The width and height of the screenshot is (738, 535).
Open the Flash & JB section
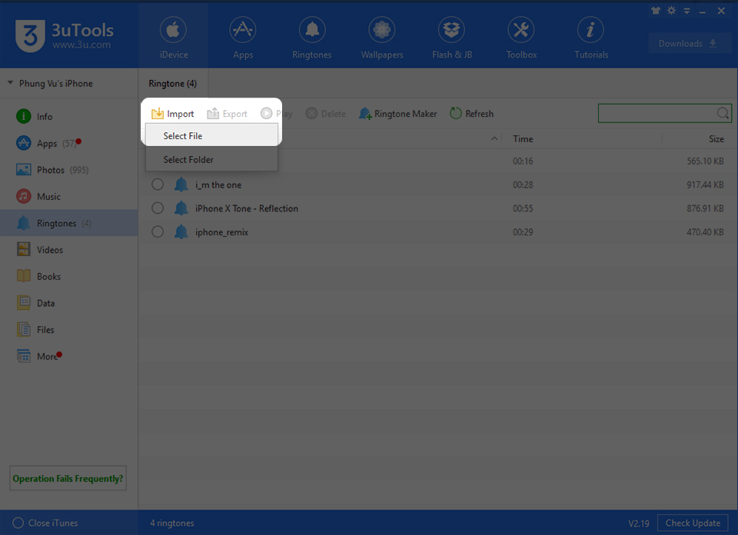click(x=451, y=37)
